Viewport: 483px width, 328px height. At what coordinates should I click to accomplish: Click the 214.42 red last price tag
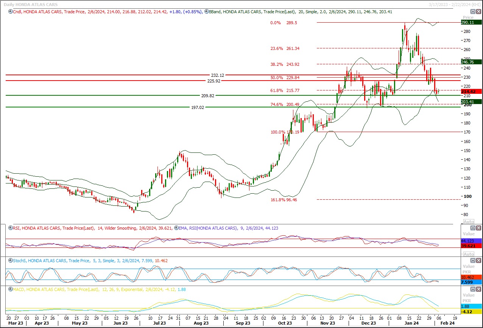[471, 92]
